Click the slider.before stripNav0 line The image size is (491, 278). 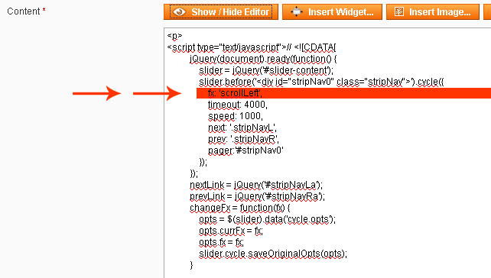(321, 82)
